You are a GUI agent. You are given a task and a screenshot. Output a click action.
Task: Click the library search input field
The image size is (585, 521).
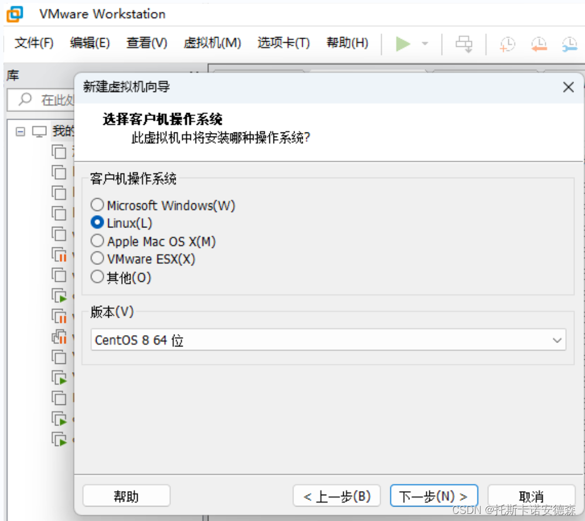(41, 100)
